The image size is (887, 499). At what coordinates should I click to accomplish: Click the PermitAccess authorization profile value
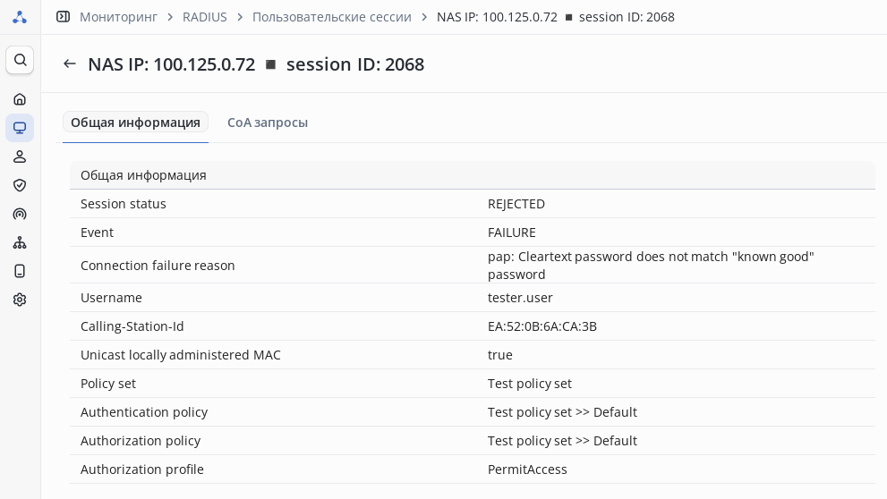click(x=527, y=469)
